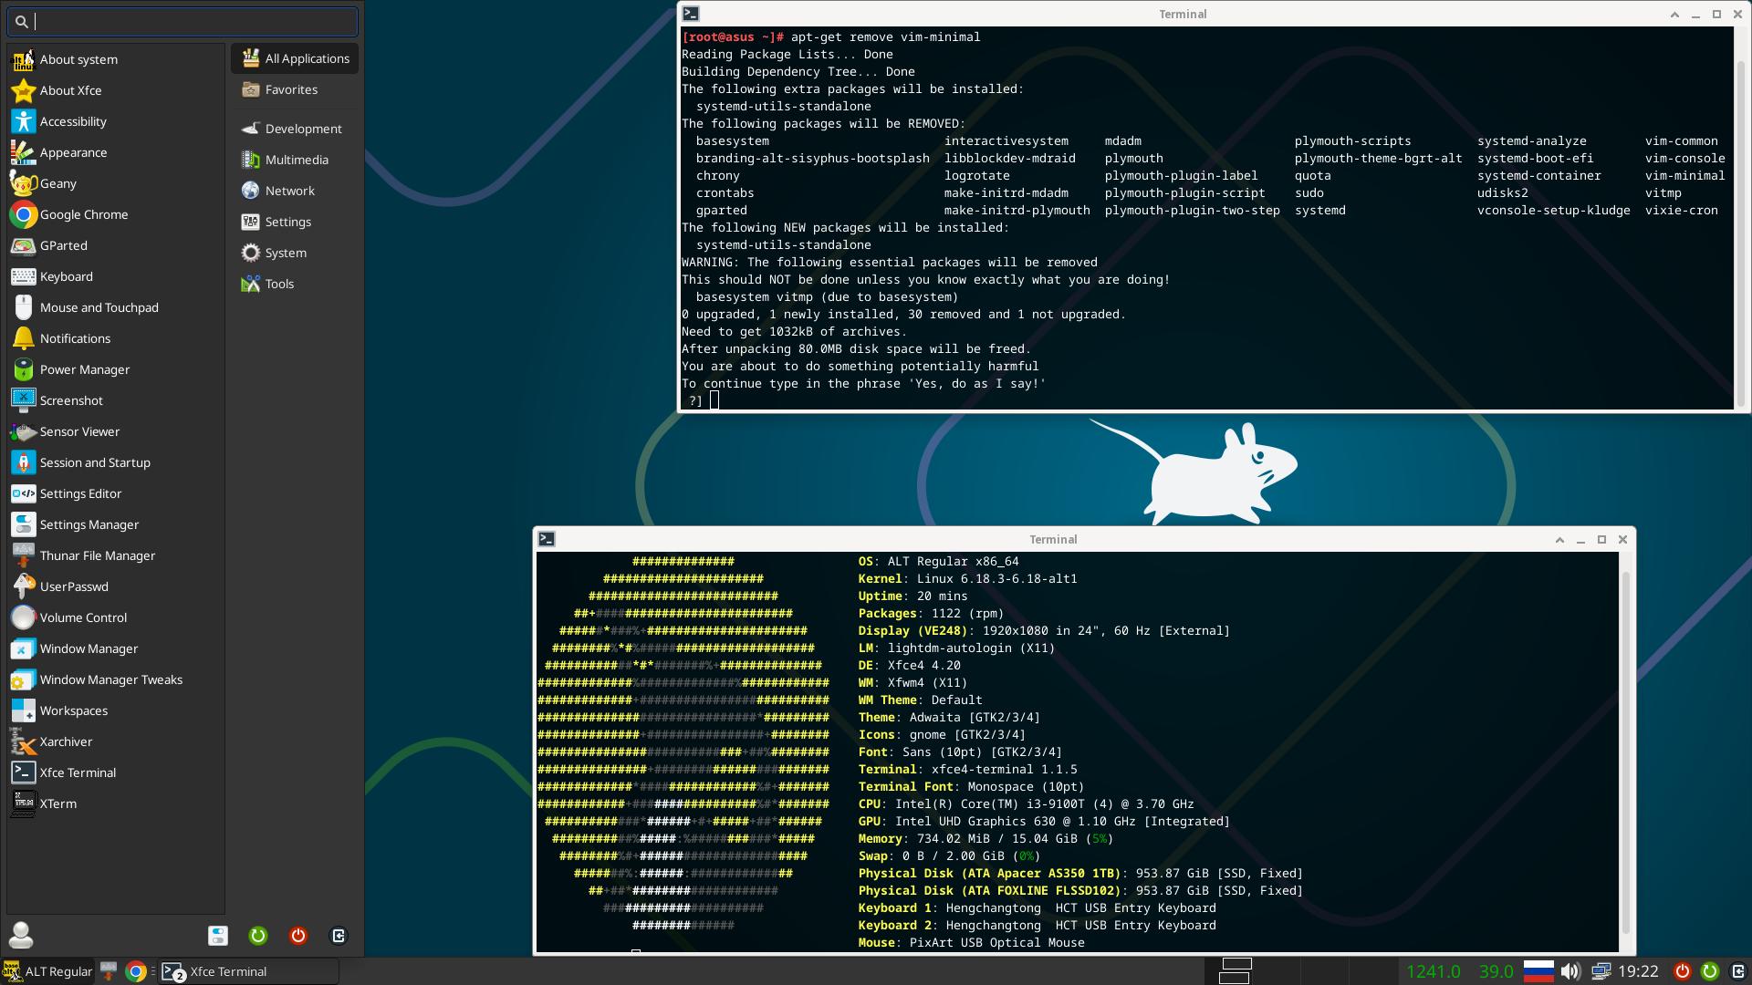1752x985 pixels.
Task: Open the Favorites category
Action: click(291, 89)
